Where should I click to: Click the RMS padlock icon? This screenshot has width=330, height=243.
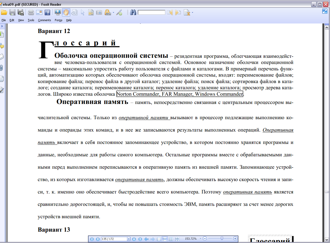[x=108, y=12]
